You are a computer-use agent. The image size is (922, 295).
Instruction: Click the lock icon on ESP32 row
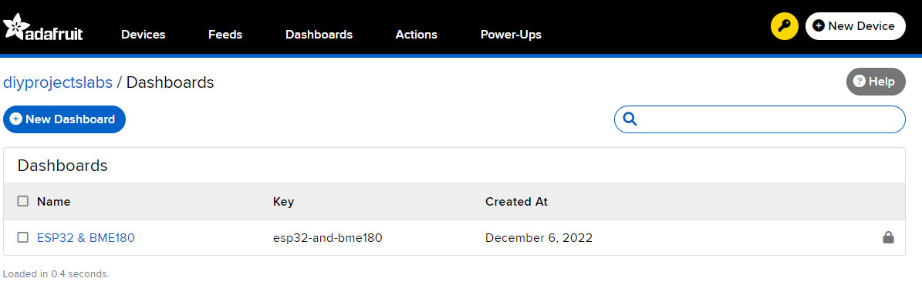pyautogui.click(x=889, y=237)
